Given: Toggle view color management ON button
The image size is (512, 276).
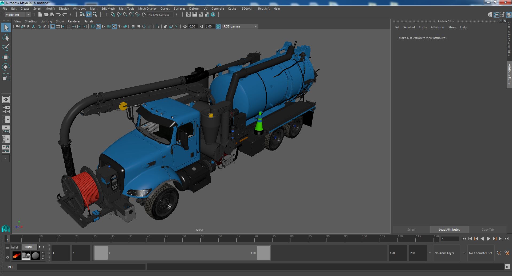Looking at the screenshot, I should click(x=218, y=26).
